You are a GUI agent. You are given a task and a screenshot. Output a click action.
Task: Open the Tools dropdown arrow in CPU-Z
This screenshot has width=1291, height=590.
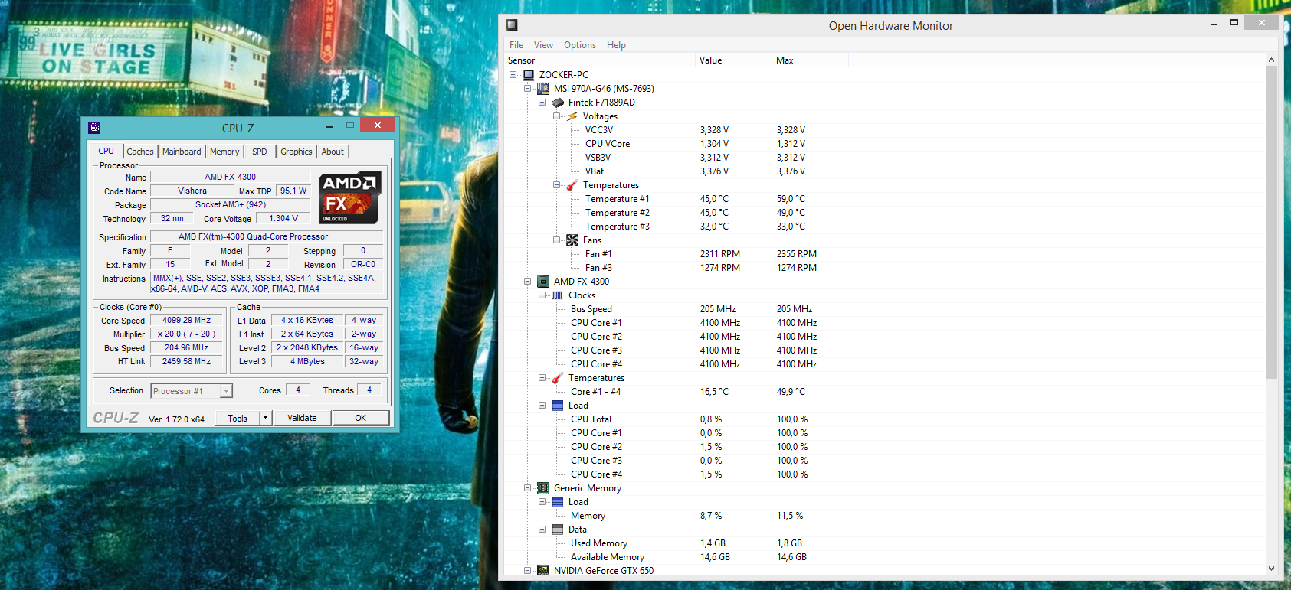[x=266, y=418]
